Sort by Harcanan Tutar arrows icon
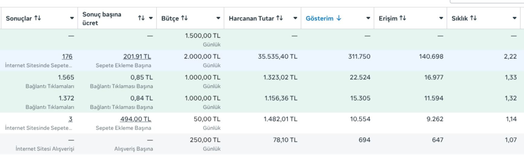This screenshot has width=524, height=155. tap(280, 18)
